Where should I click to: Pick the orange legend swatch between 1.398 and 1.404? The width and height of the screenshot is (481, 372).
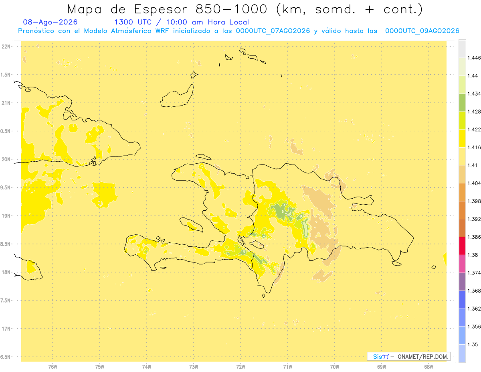462,192
